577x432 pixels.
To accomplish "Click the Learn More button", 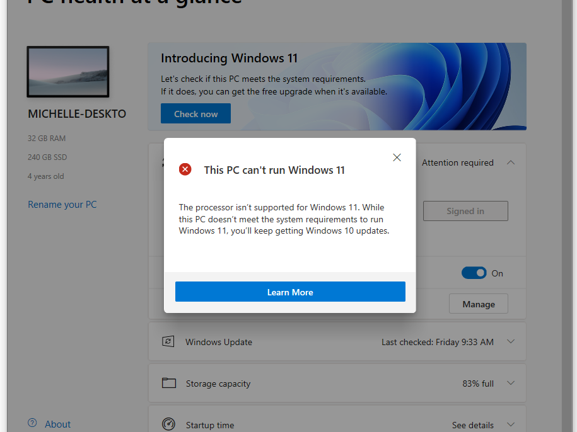I will (x=289, y=292).
